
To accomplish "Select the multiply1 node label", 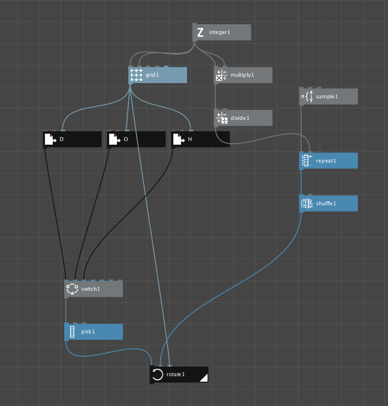I will [x=242, y=75].
